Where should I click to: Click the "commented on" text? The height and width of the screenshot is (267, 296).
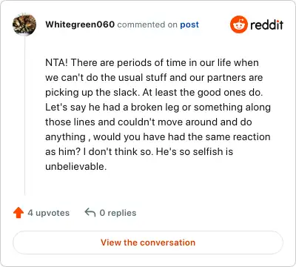click(x=147, y=24)
